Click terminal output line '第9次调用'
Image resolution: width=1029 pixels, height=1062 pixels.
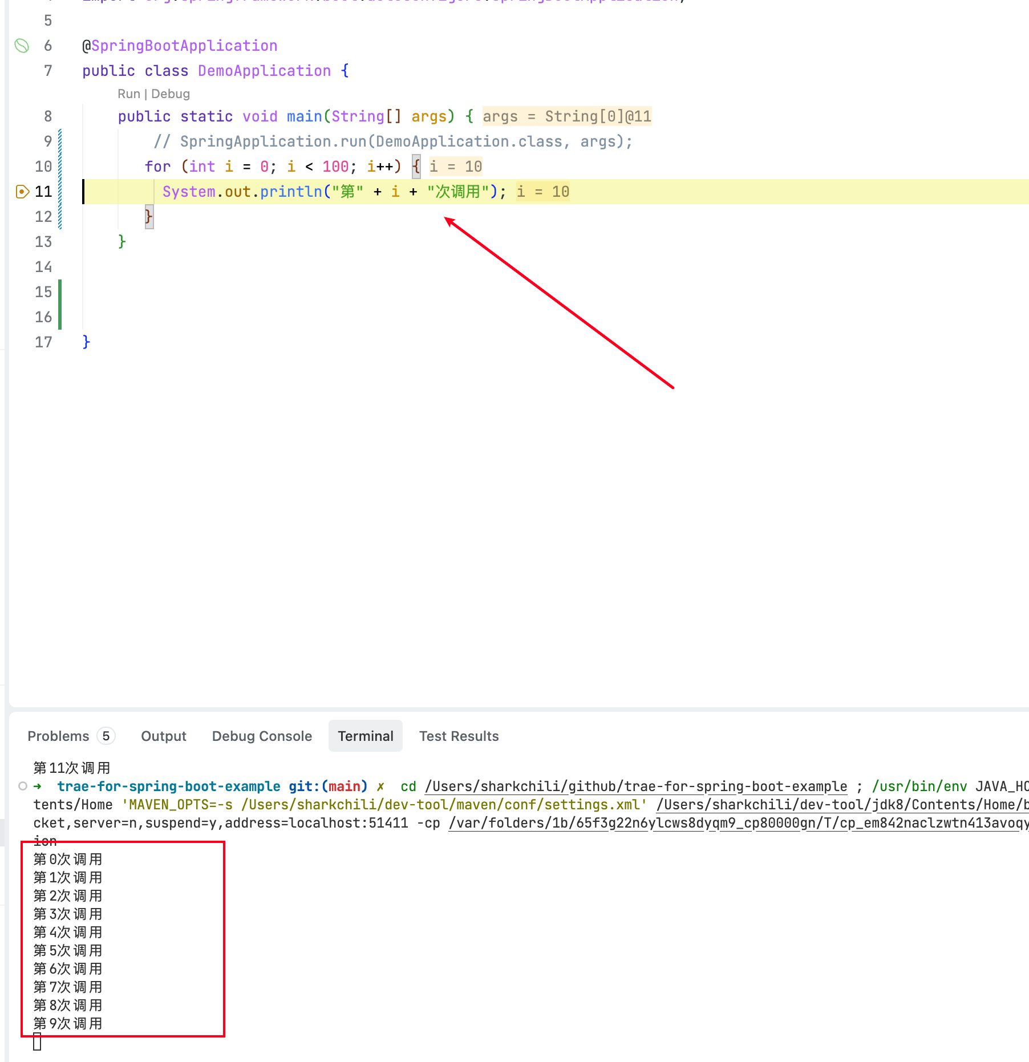tap(67, 1023)
